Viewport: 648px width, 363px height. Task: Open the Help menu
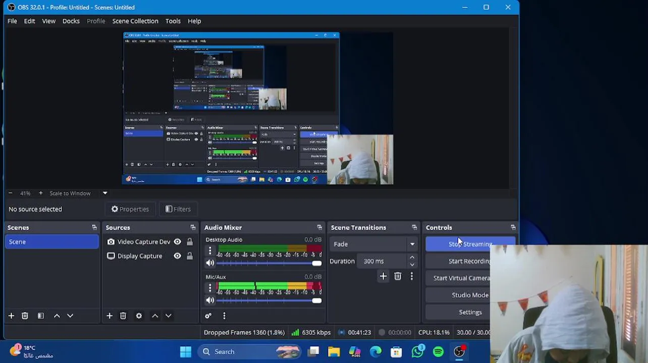[194, 21]
